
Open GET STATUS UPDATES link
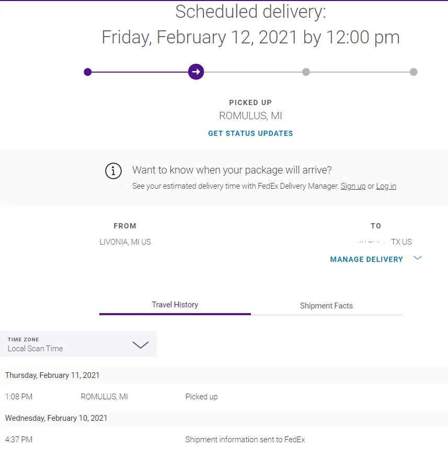[x=250, y=133]
